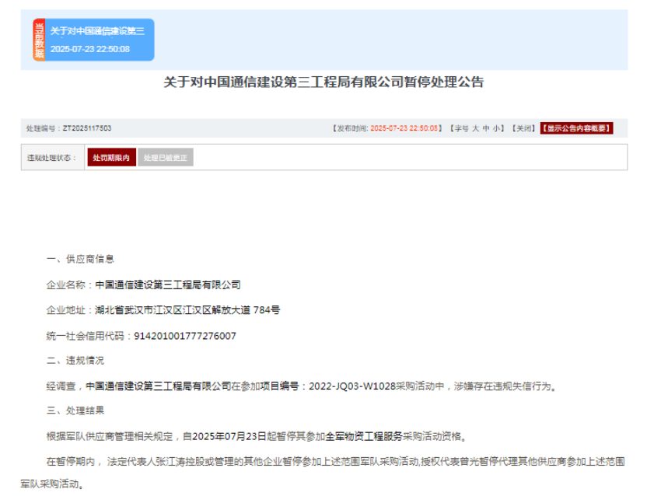Image resolution: width=647 pixels, height=496 pixels.
Task: Open the blue current-data card dated 2025-07-23
Action: pos(93,40)
